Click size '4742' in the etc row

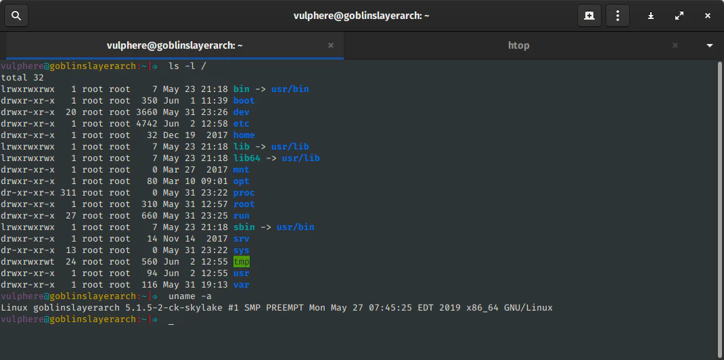coord(147,124)
